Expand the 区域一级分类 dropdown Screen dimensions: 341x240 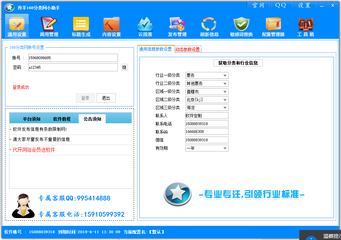207,92
